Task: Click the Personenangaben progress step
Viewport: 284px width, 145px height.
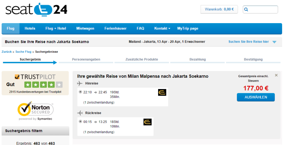Action: point(86,59)
